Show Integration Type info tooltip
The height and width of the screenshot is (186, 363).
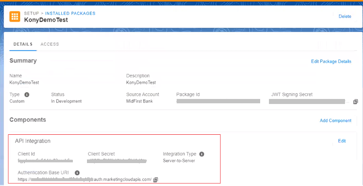[x=202, y=154]
